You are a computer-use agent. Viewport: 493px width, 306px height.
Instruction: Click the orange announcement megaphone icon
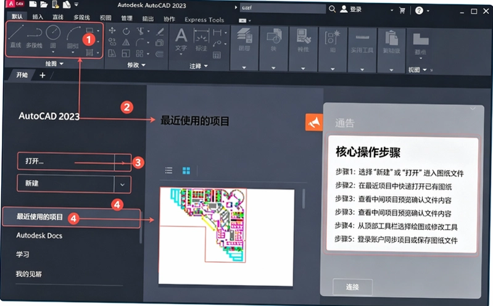(x=314, y=122)
